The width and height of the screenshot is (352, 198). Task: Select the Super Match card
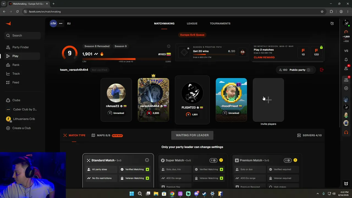(193, 170)
